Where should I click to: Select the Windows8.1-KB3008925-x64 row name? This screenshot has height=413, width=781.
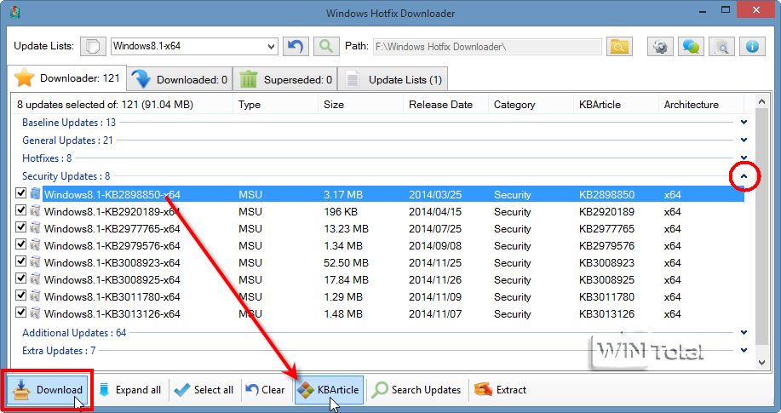112,280
